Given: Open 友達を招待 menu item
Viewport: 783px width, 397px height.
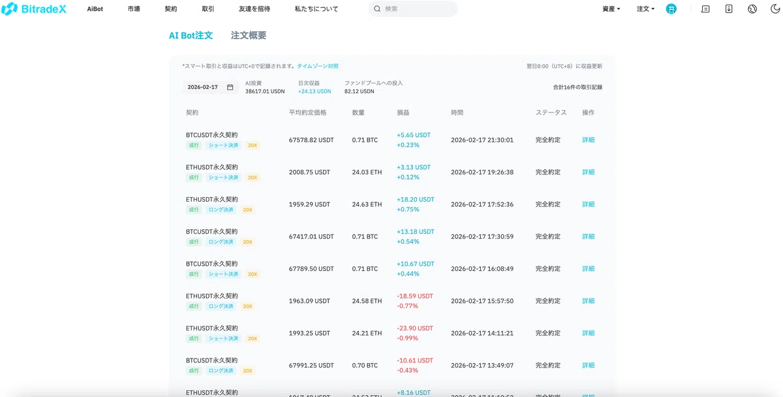Looking at the screenshot, I should (x=254, y=9).
